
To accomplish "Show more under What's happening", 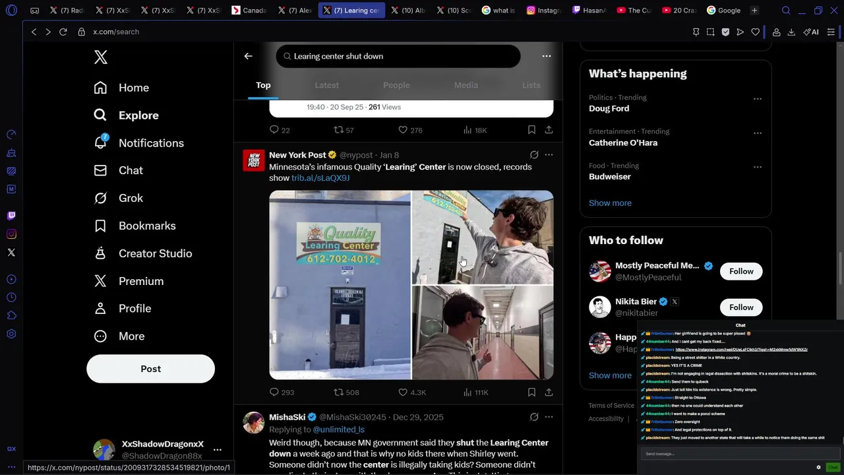I will click(610, 203).
